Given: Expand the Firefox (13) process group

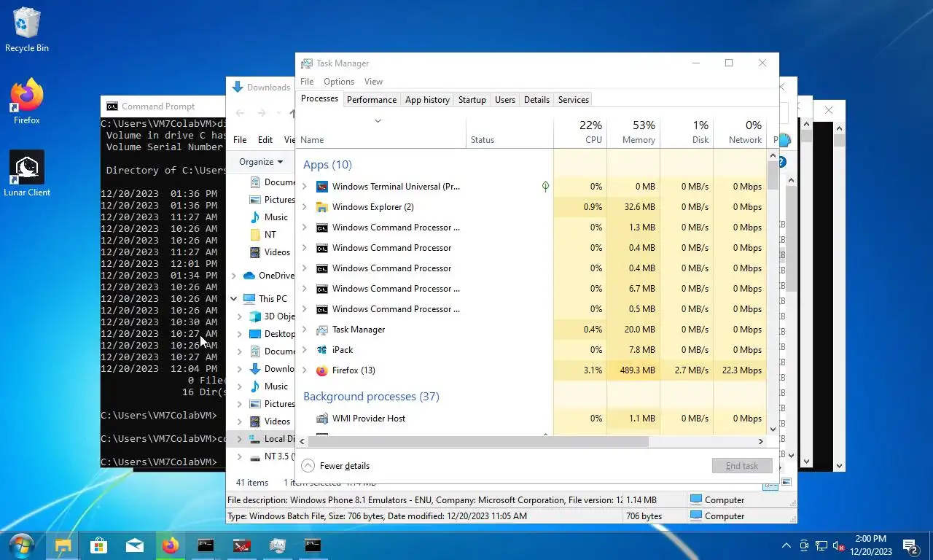Looking at the screenshot, I should point(305,370).
